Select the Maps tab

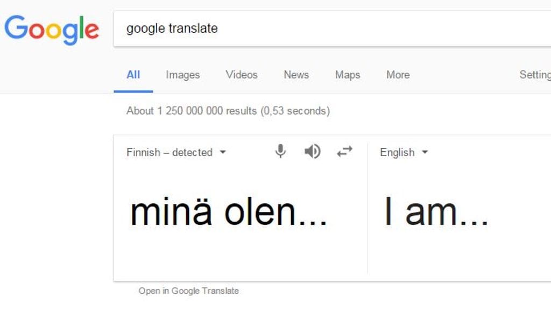tap(347, 75)
